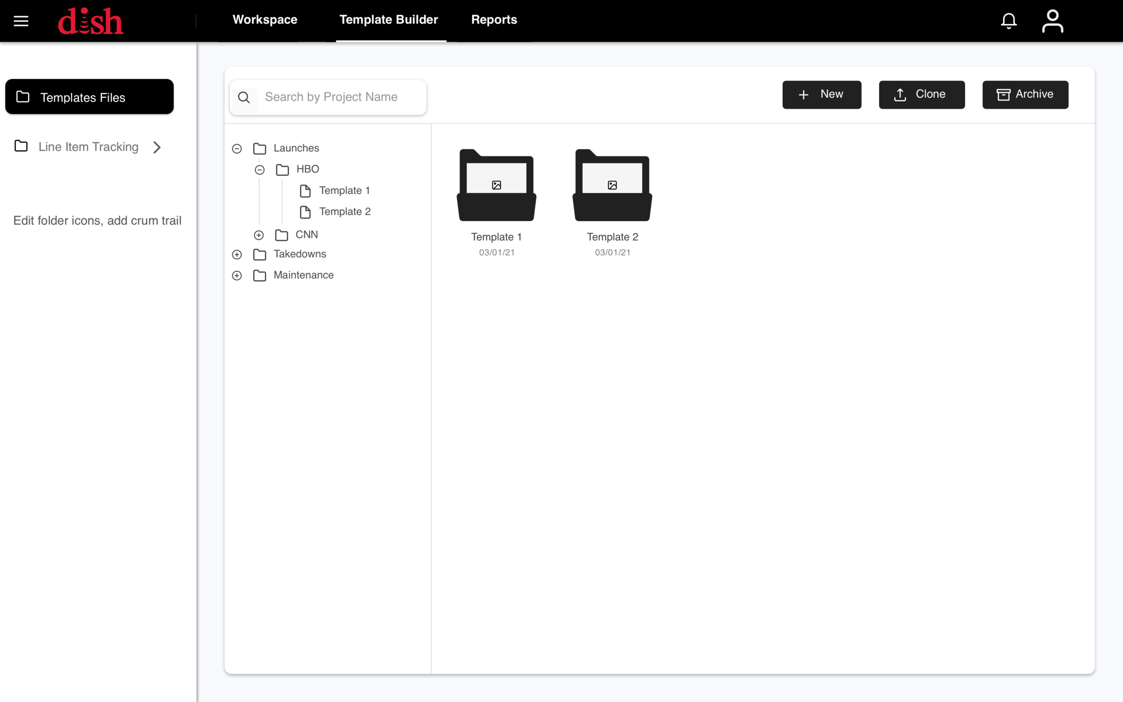Open the notifications bell
Screen dimensions: 1123x702
1009,21
